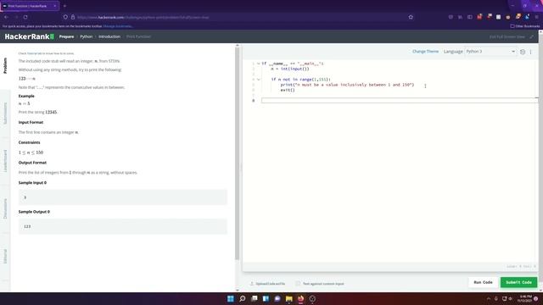Open the Firefox application menu icon

pyautogui.click(x=537, y=17)
